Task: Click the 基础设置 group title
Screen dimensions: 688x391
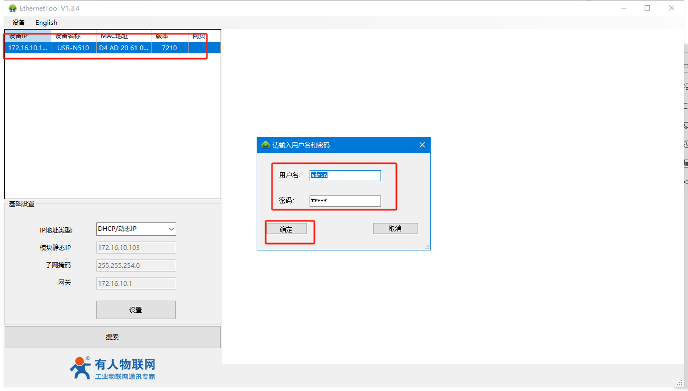Action: pos(22,204)
